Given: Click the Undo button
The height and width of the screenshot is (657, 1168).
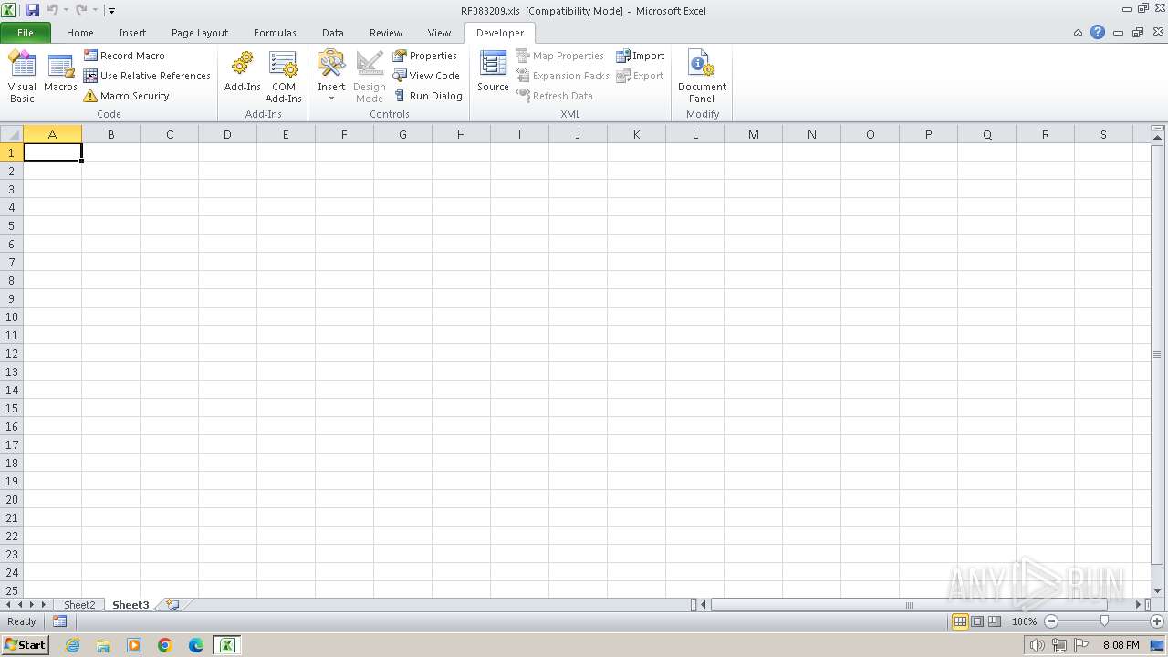Looking at the screenshot, I should pos(52,10).
